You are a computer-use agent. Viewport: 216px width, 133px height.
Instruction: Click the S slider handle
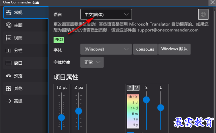(146, 100)
